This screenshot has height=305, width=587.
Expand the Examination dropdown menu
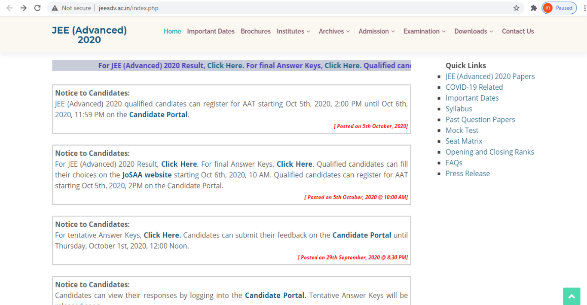(424, 31)
